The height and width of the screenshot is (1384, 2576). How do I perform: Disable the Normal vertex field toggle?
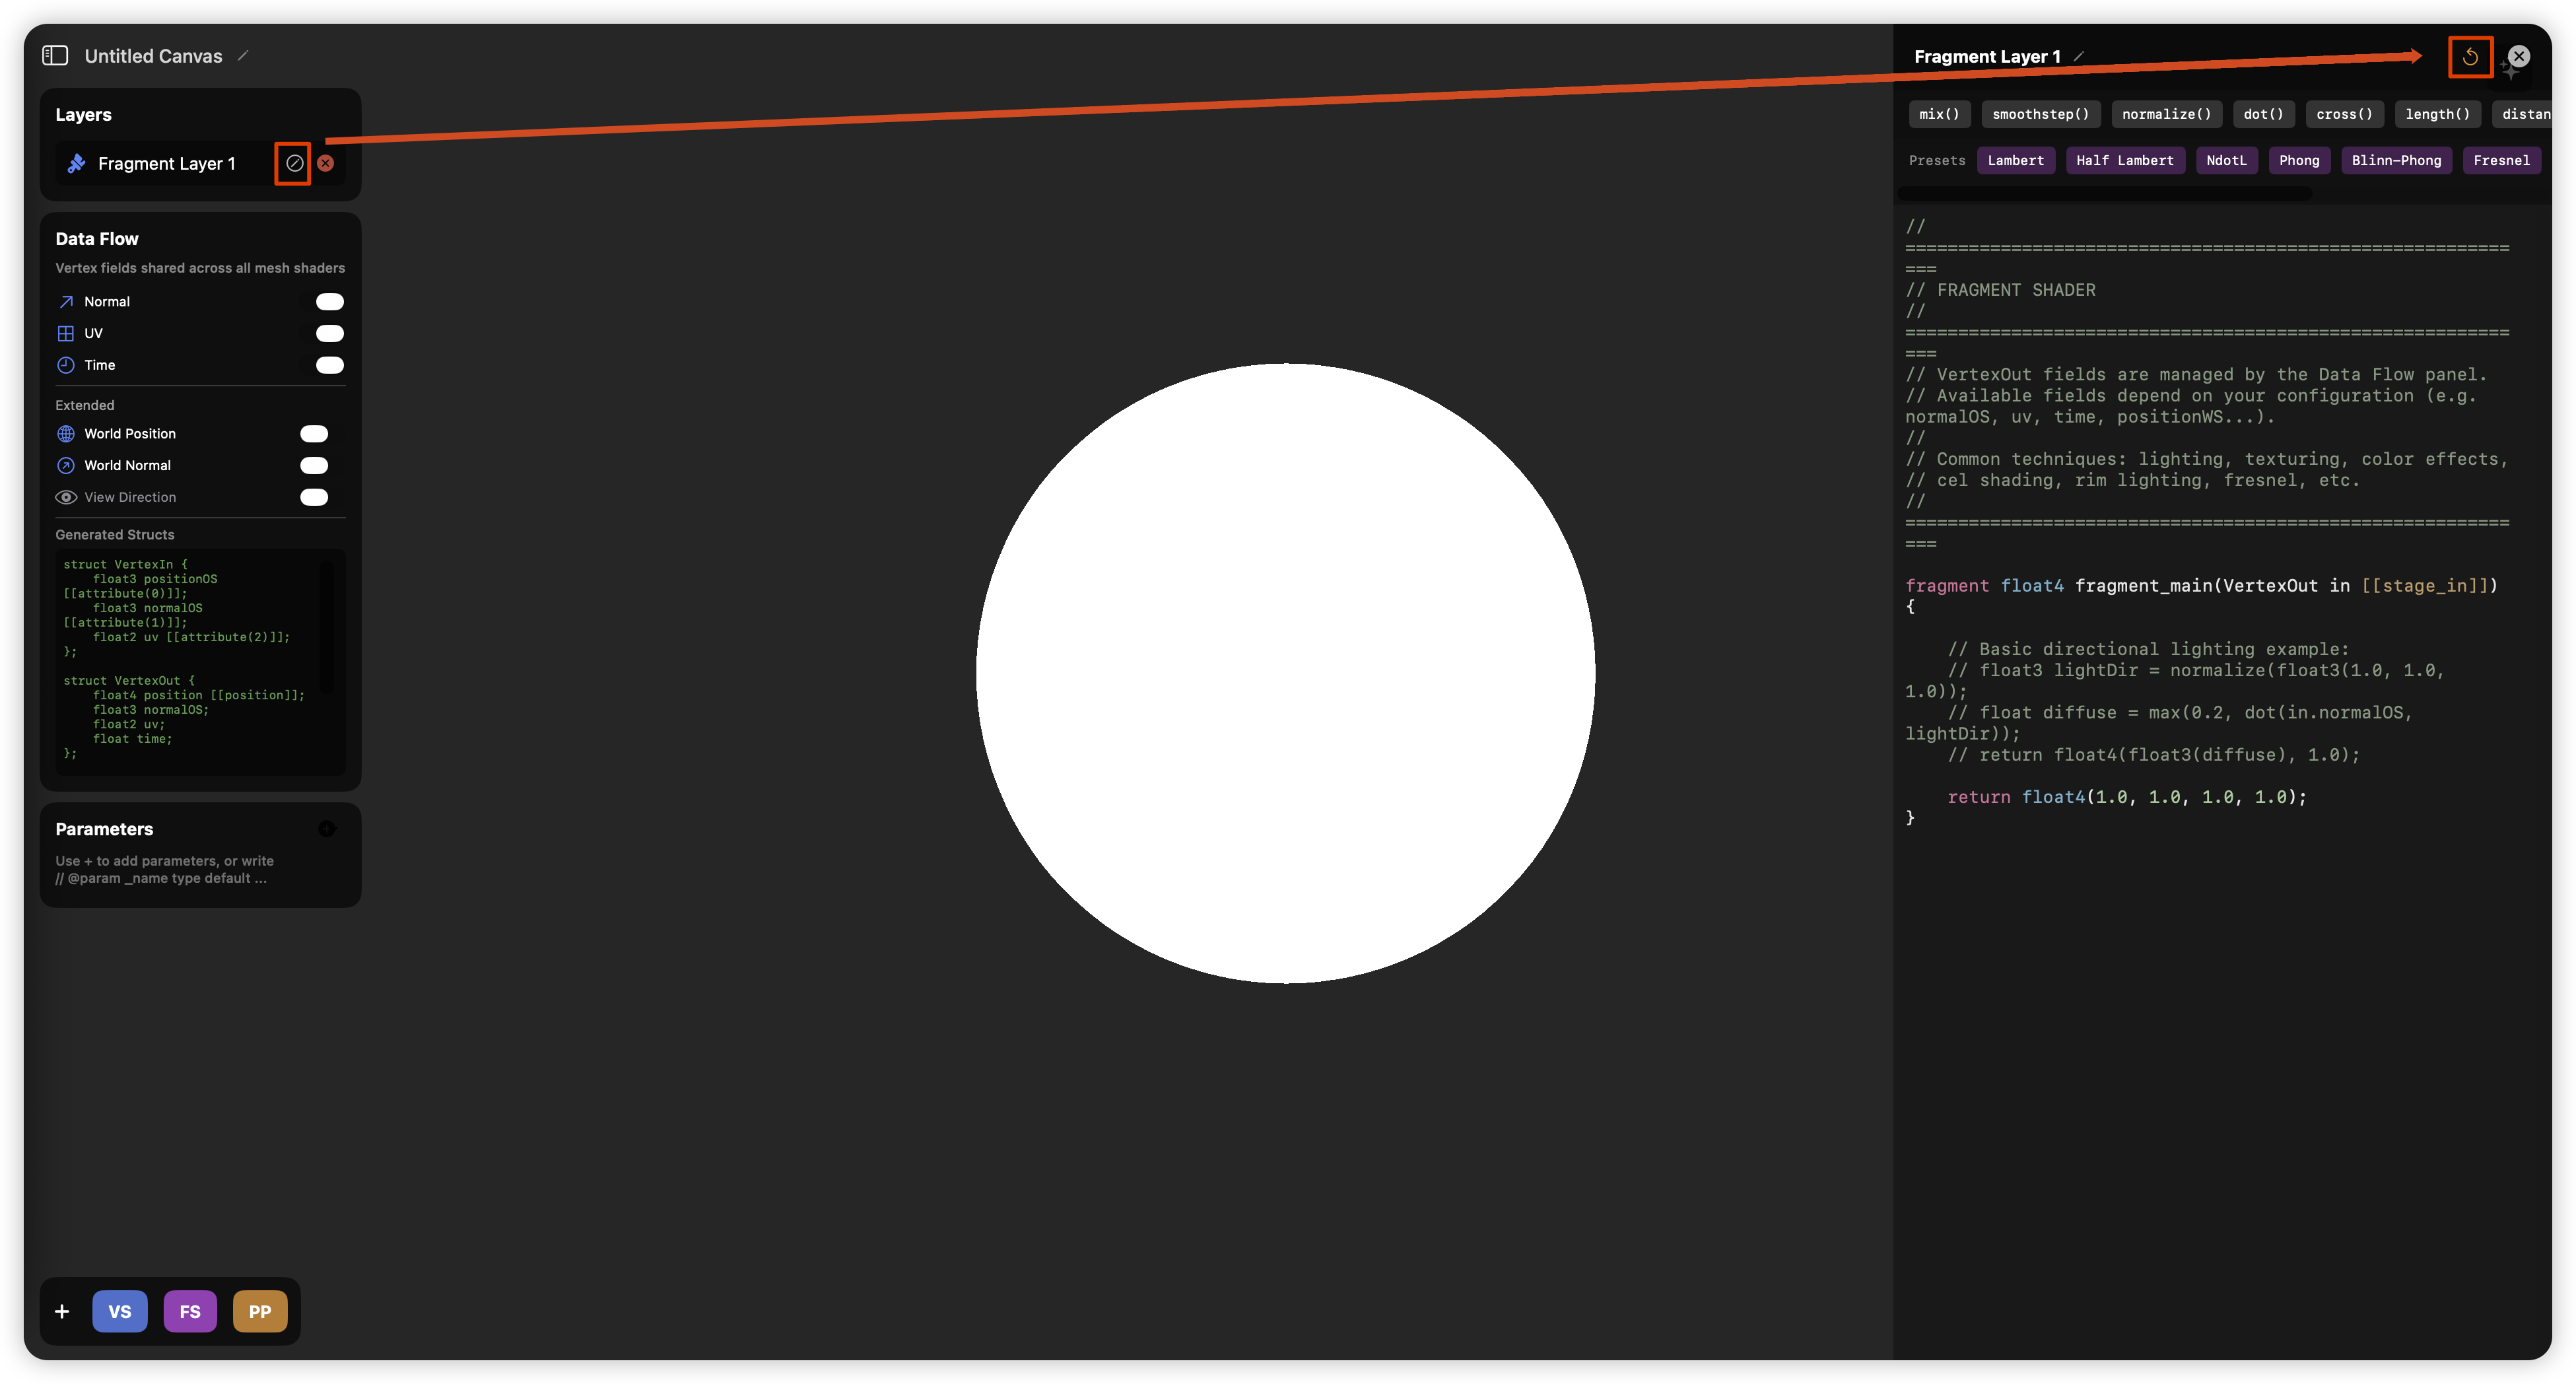click(330, 301)
